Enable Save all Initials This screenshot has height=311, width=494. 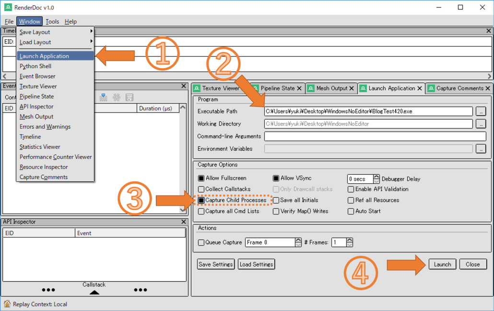coord(276,200)
